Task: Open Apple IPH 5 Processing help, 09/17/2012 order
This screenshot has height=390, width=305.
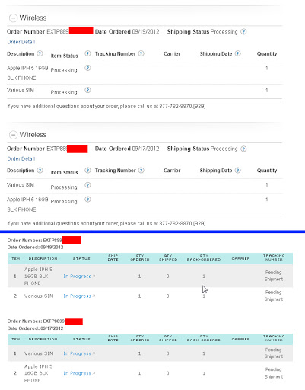Action: pyautogui.click(x=87, y=200)
